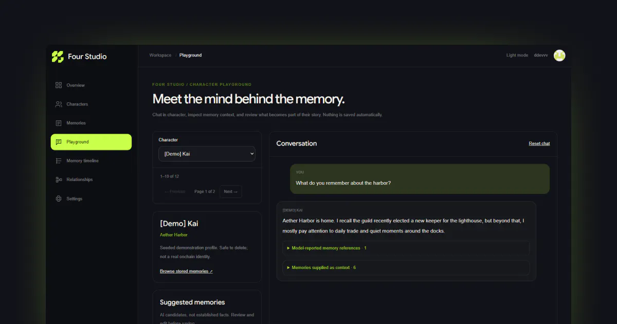Click the 'Character' field label
The height and width of the screenshot is (324, 617).
(x=168, y=140)
